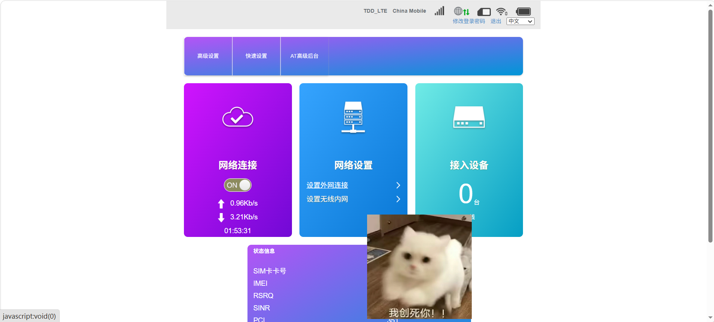Image resolution: width=714 pixels, height=322 pixels.
Task: Click the upload speed arrow icon
Action: coord(221,204)
